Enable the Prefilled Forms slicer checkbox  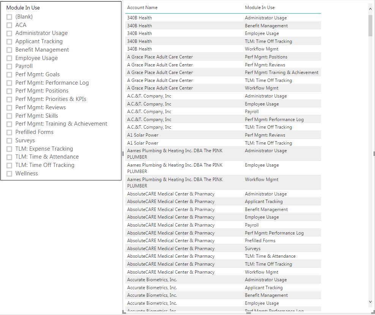pyautogui.click(x=9, y=132)
